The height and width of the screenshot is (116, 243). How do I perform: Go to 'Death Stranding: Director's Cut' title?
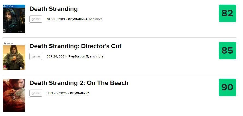(75, 46)
